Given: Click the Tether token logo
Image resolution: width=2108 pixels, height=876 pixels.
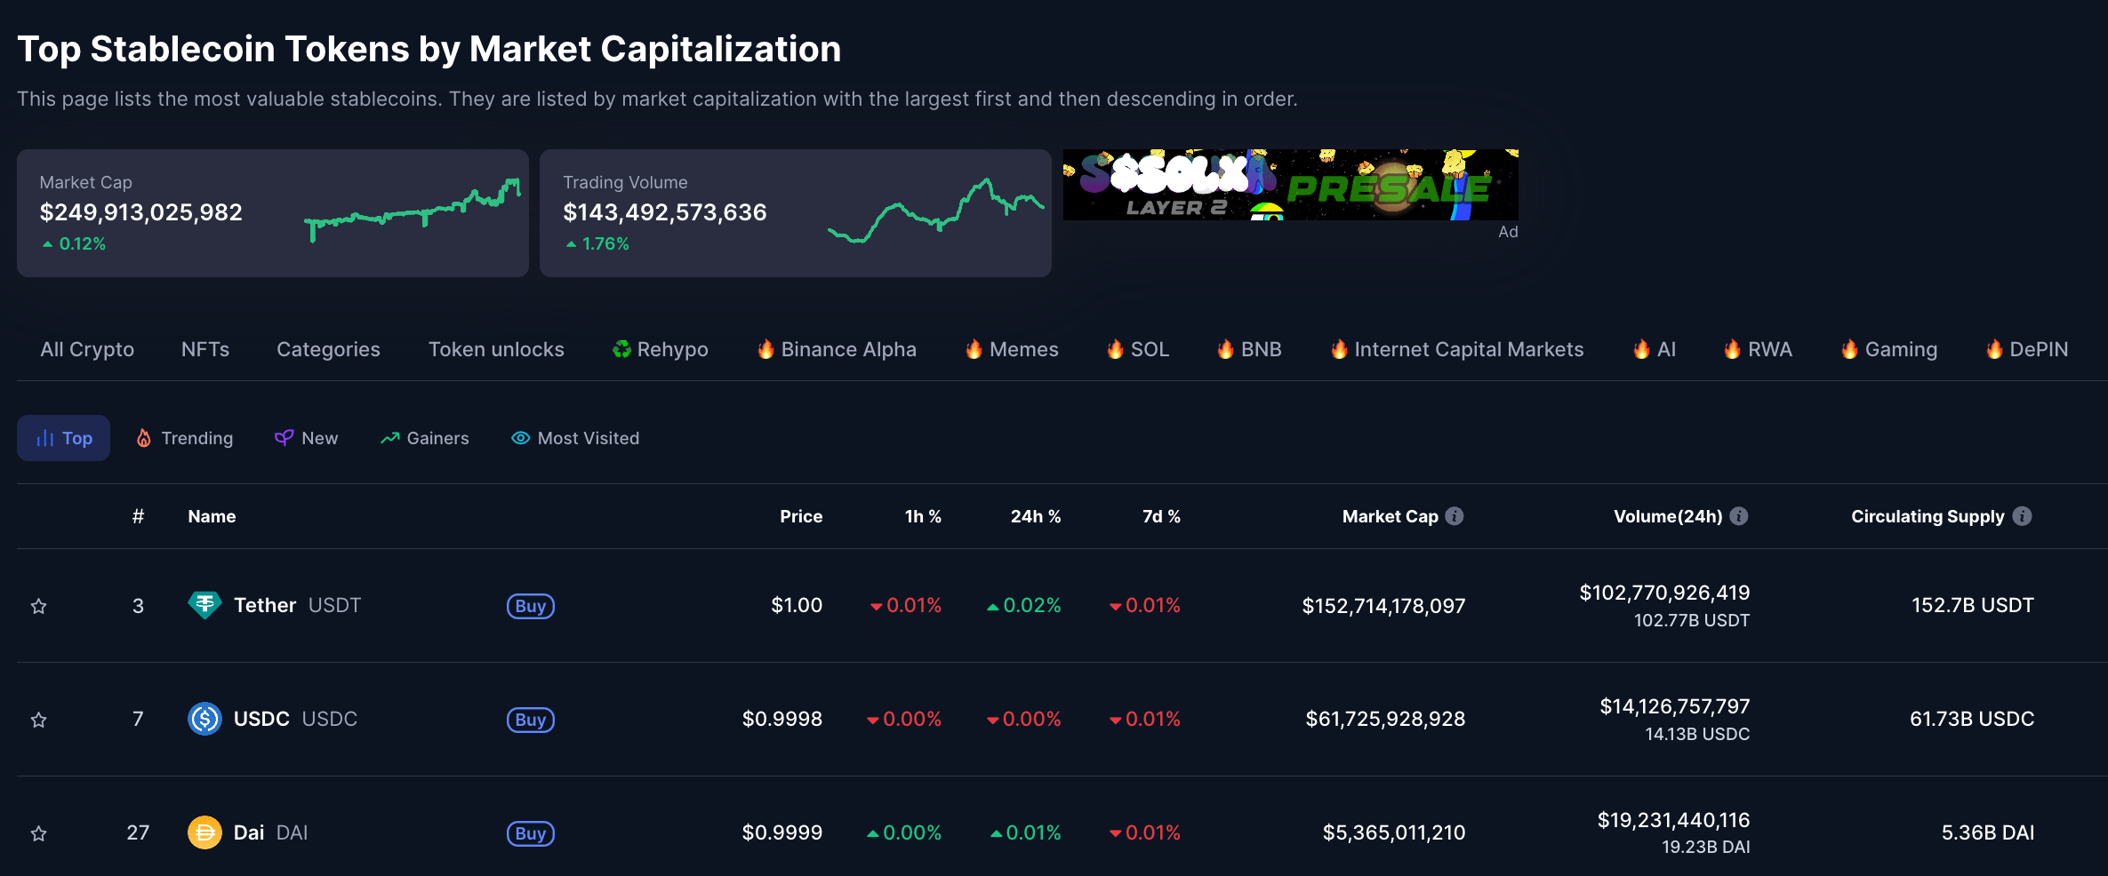Looking at the screenshot, I should [x=204, y=605].
